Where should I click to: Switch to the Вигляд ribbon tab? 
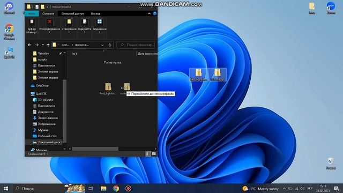tap(95, 13)
